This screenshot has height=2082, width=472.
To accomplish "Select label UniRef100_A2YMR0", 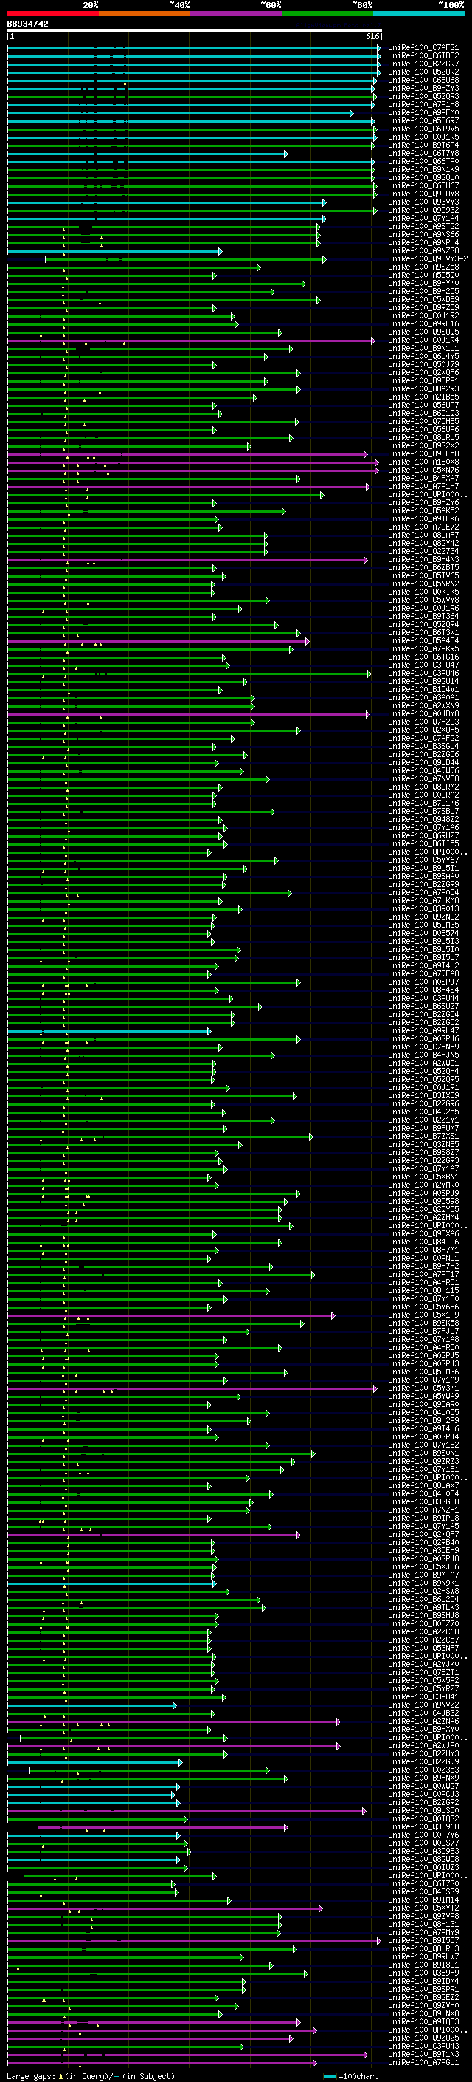I will 423,1185.
